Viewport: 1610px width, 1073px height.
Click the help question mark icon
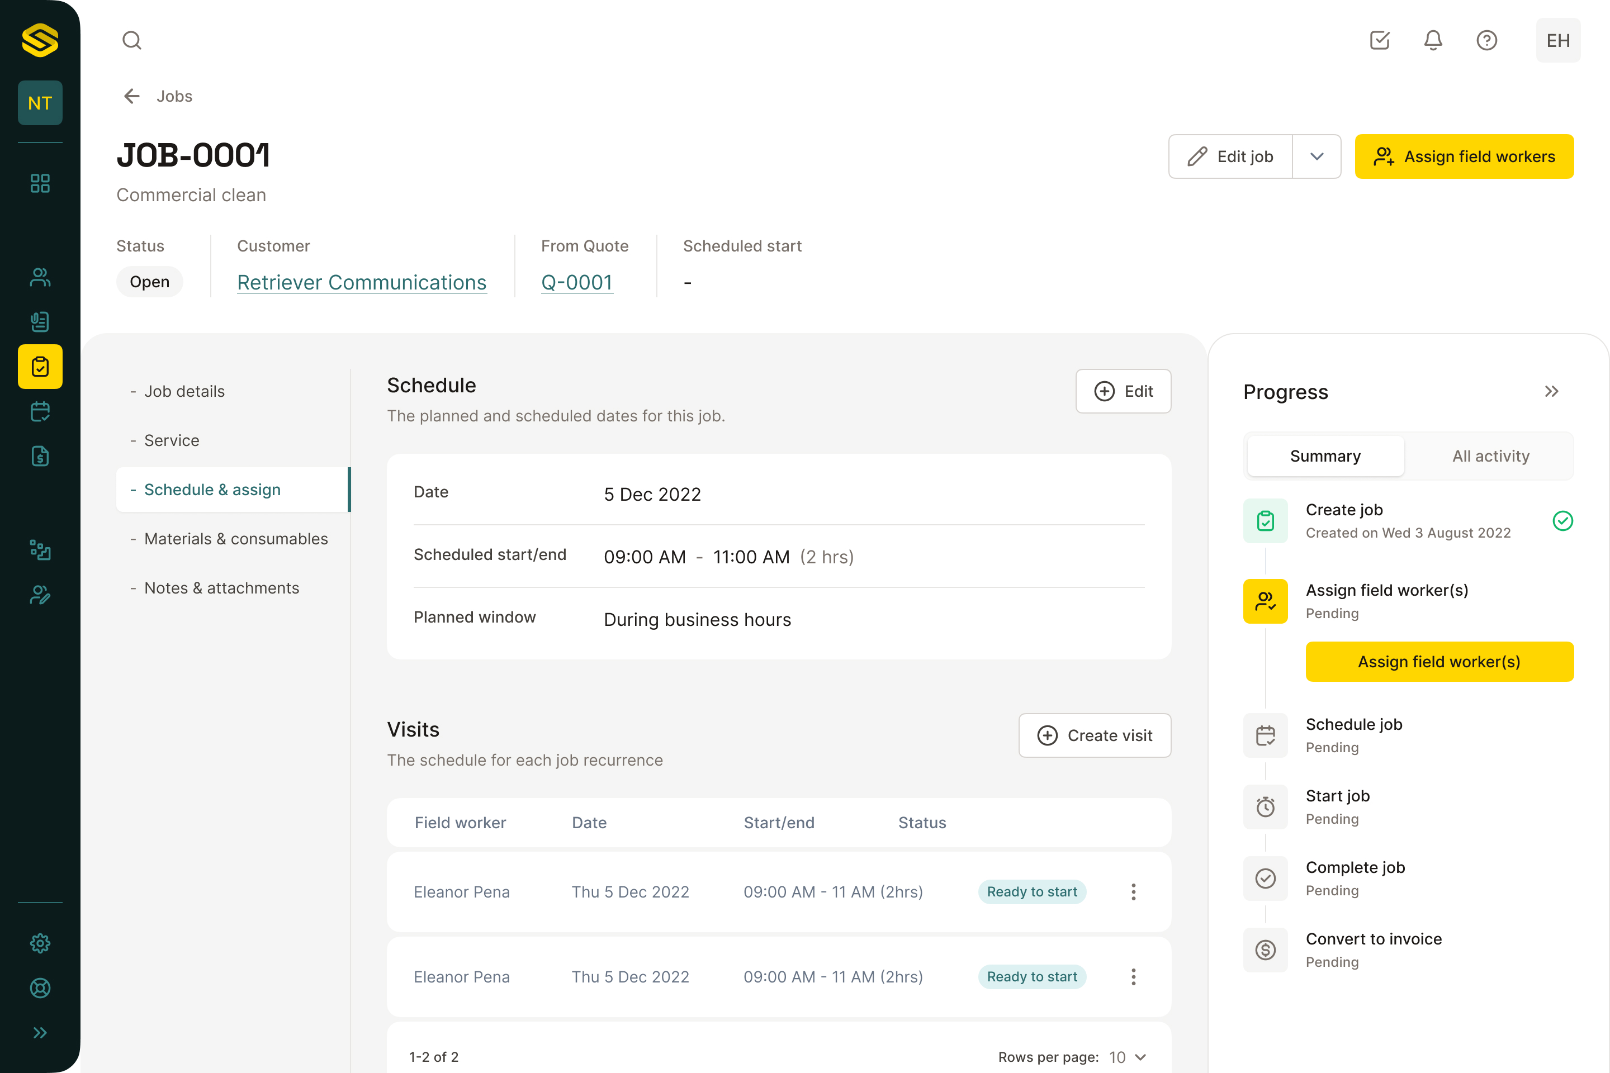pos(1486,40)
